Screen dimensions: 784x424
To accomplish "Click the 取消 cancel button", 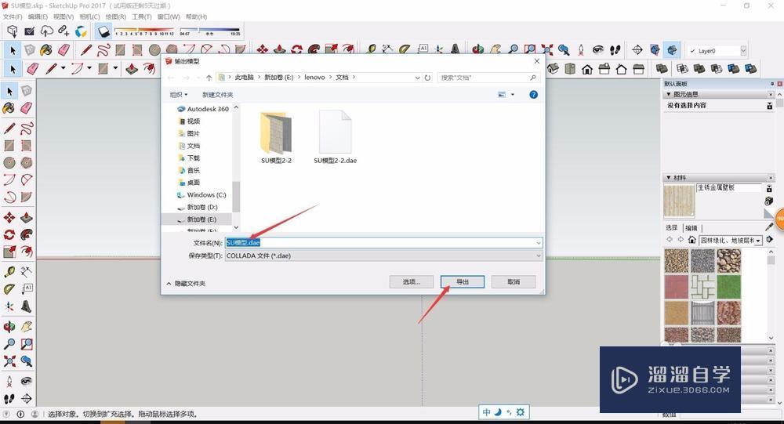I will pyautogui.click(x=514, y=282).
